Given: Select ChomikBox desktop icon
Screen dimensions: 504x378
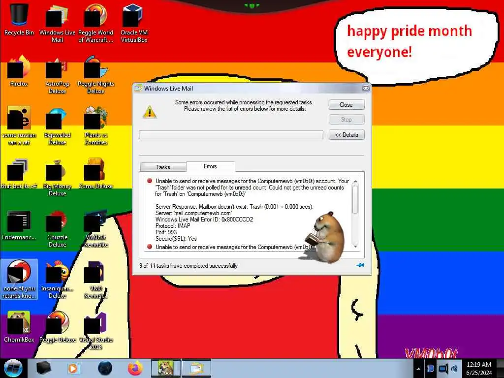Looking at the screenshot, I should click(x=19, y=327).
